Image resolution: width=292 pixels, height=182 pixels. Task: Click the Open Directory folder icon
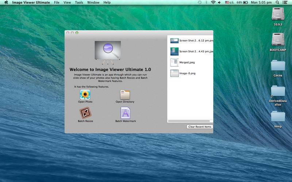click(x=125, y=95)
